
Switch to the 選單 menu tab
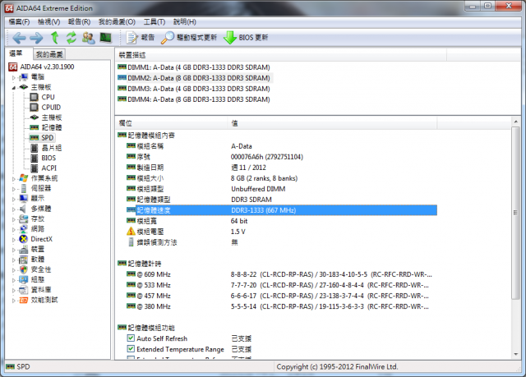[16, 53]
